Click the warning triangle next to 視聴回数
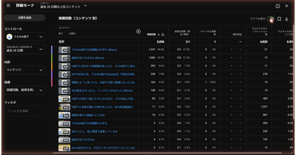Image resolution: width=296 pixels, height=155 pixels. pos(163,34)
